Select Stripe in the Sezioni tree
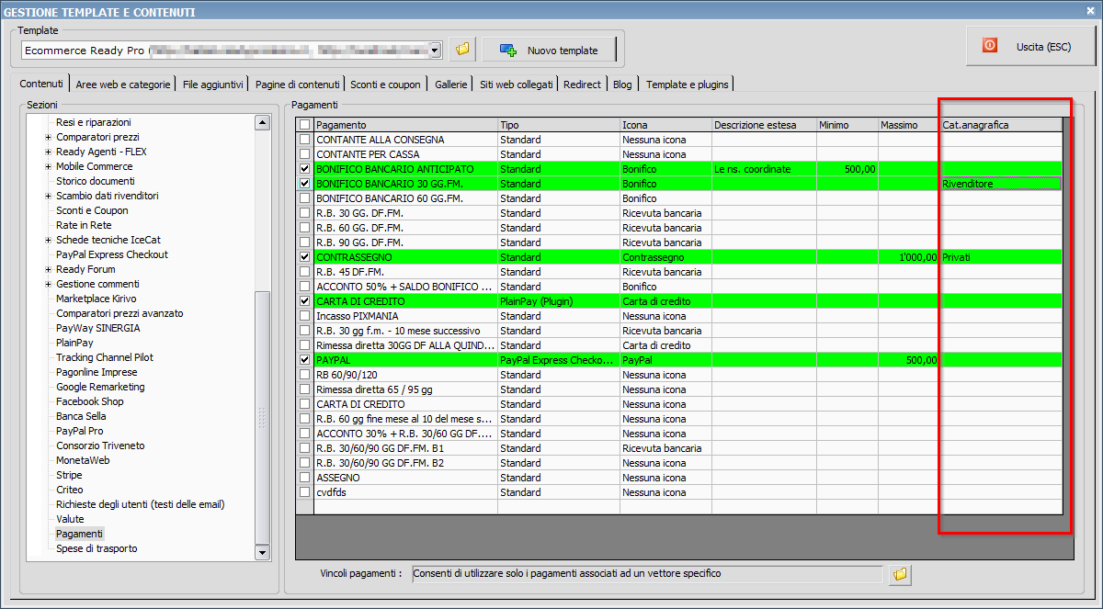Image resolution: width=1103 pixels, height=609 pixels. (69, 475)
